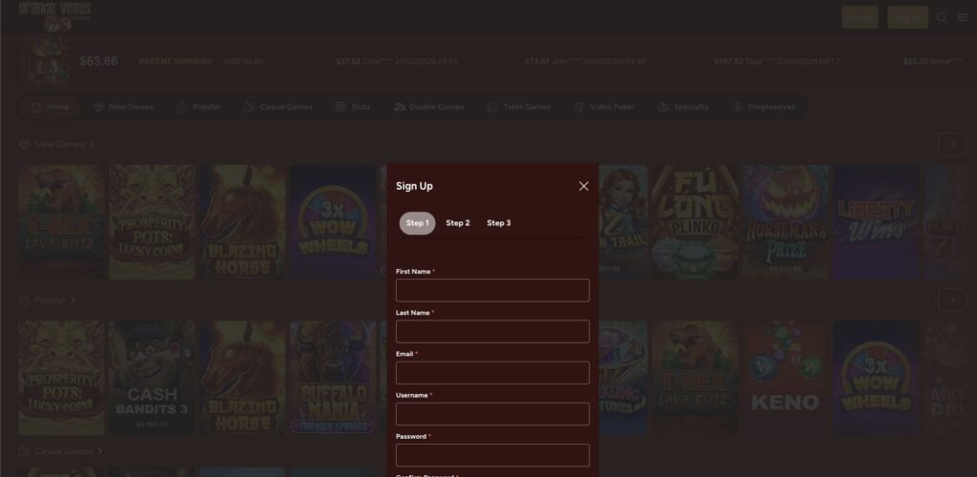Open the search icon in header
The width and height of the screenshot is (977, 477).
tap(942, 17)
